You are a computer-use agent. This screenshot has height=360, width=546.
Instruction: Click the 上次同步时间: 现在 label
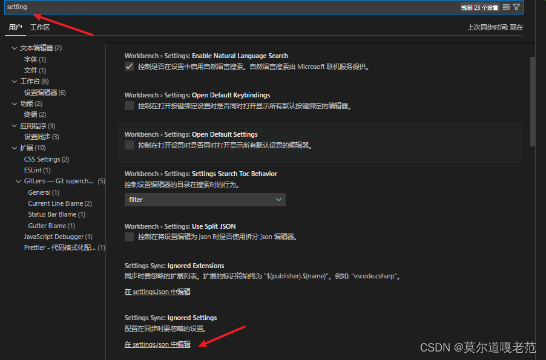tap(495, 27)
